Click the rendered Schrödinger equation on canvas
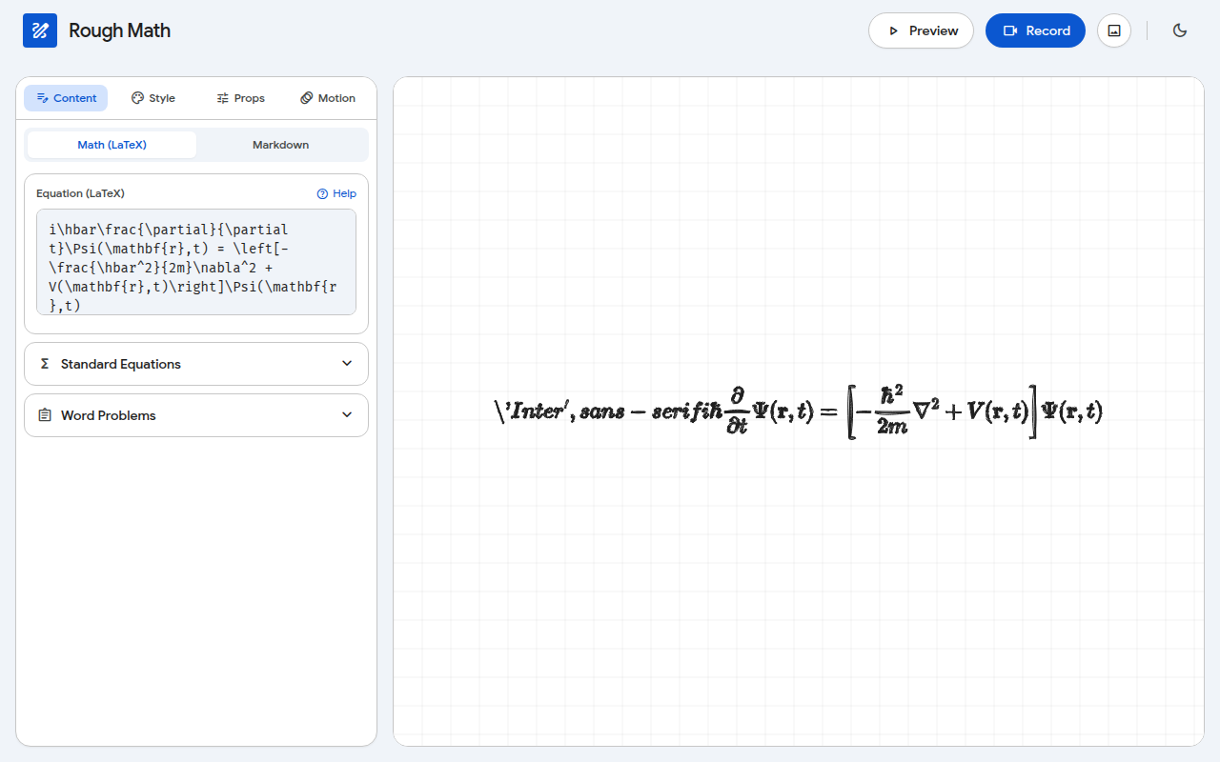This screenshot has width=1220, height=762. pos(799,411)
